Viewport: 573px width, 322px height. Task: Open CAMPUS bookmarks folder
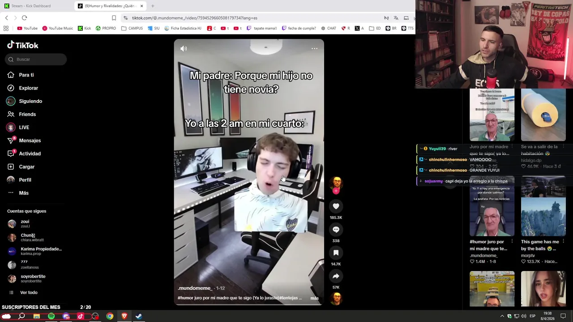tap(132, 28)
